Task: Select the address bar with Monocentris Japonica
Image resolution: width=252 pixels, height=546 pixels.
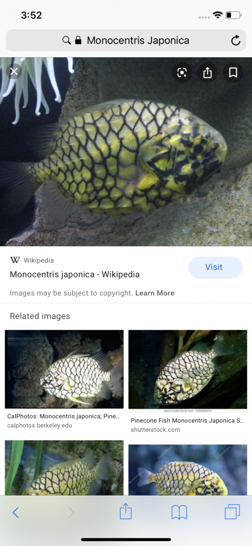Action: (x=126, y=40)
